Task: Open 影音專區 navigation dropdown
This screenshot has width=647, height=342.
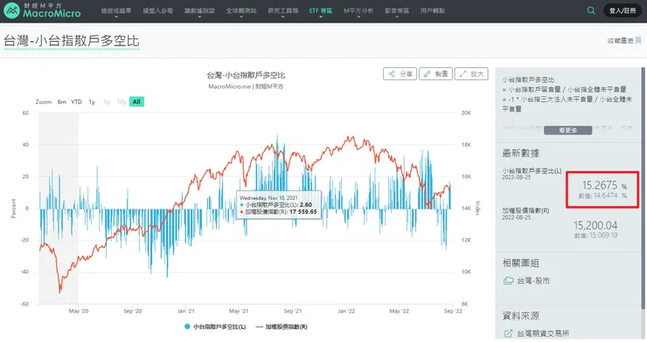Action: [x=397, y=11]
